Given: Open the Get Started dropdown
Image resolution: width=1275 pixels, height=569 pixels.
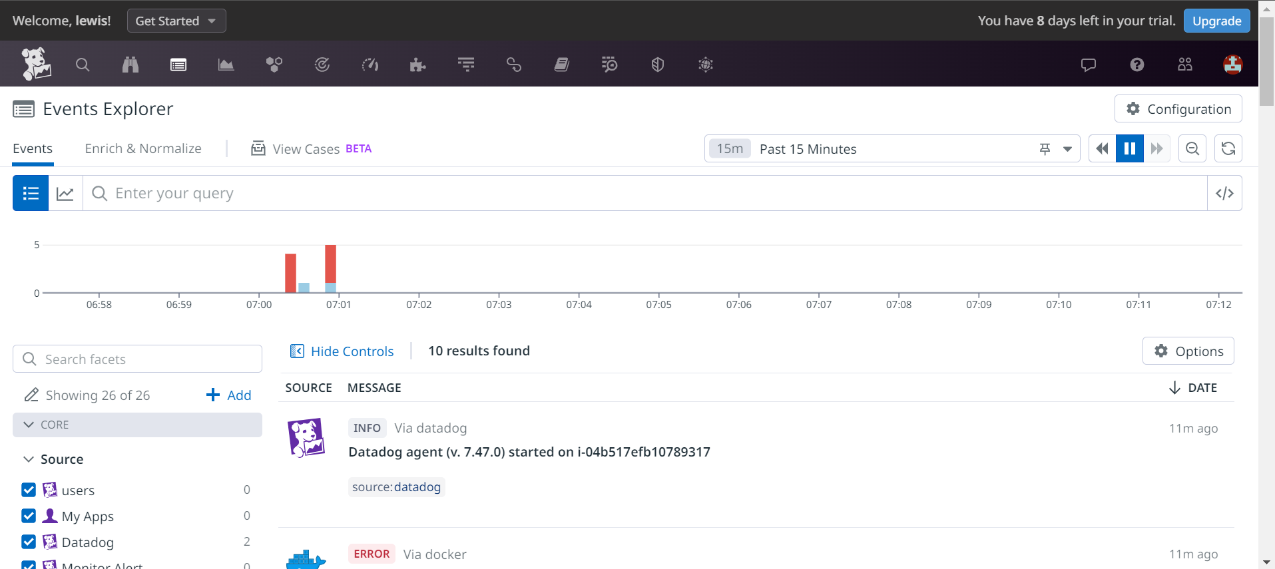Looking at the screenshot, I should click(x=176, y=21).
